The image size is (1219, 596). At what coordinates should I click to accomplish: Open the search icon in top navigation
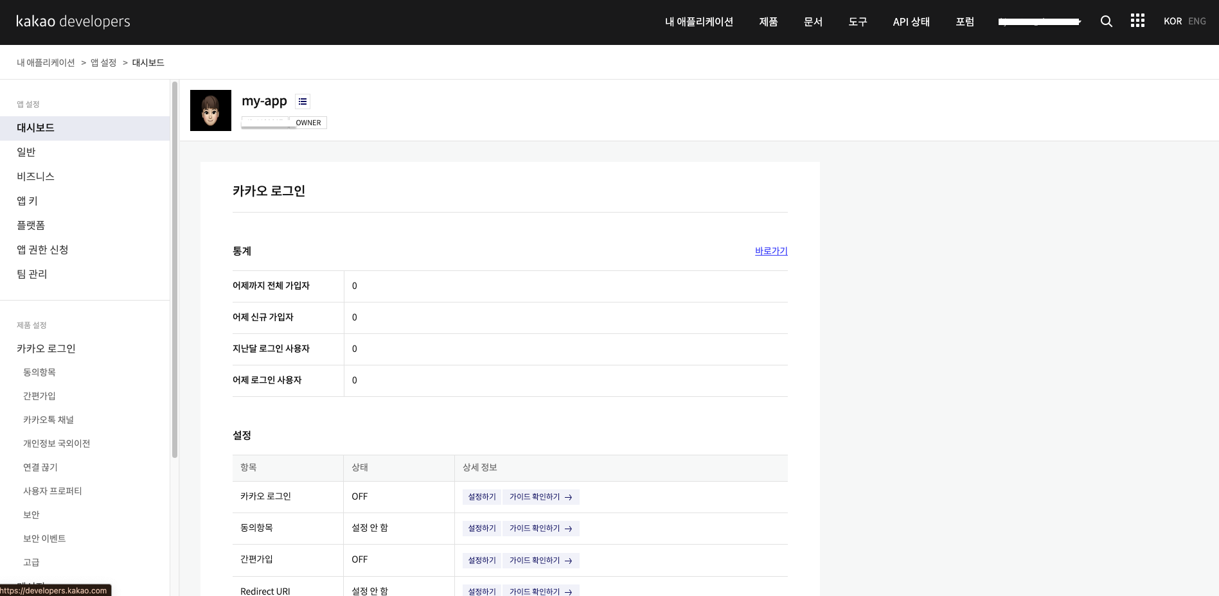(1106, 21)
